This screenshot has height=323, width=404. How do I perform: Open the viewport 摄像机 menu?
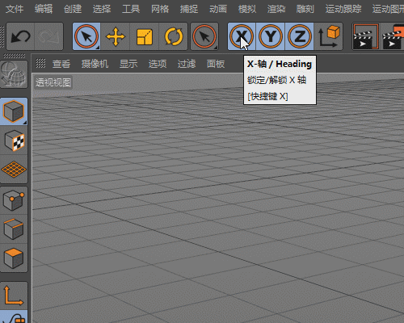coord(95,64)
